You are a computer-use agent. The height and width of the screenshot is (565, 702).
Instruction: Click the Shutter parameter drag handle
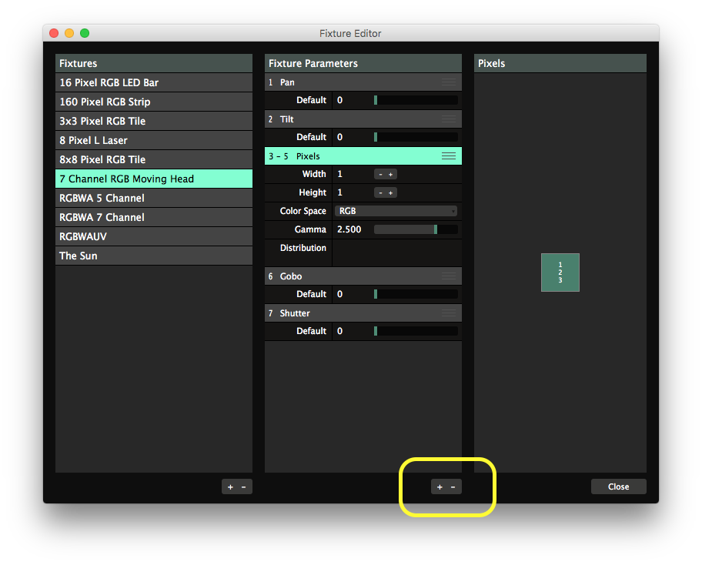tap(449, 313)
